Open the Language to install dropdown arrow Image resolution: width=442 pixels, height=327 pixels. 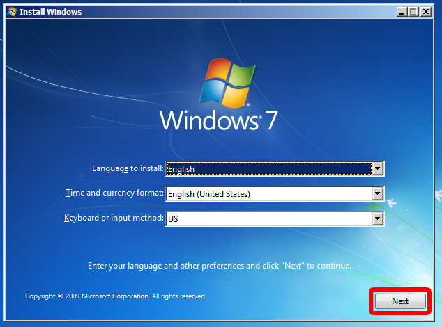point(377,169)
